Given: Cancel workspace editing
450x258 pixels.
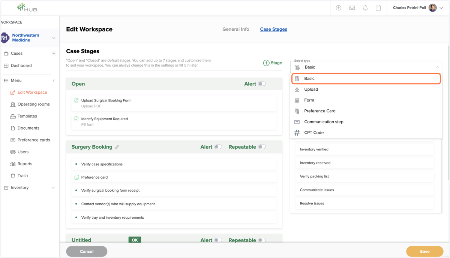Looking at the screenshot, I should point(87,251).
